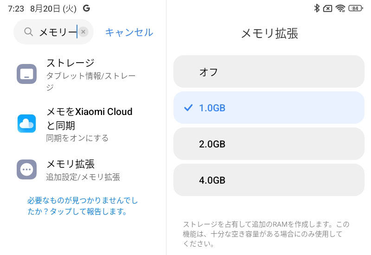Click inside the メモリー search field

point(53,32)
